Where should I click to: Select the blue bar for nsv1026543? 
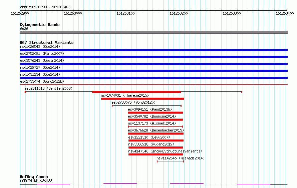154,50
